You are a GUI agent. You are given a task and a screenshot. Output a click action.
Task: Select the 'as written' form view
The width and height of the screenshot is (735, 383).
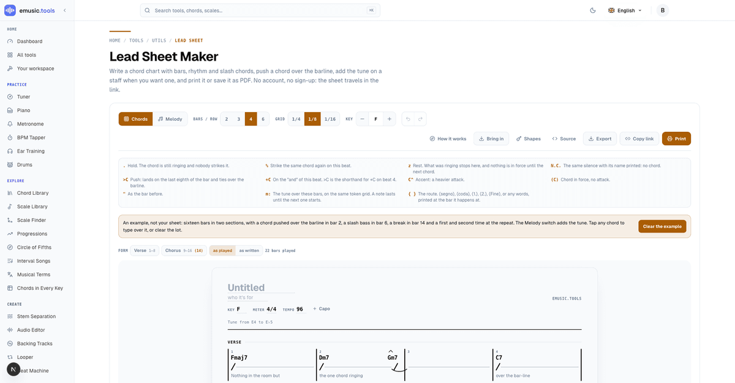click(249, 251)
